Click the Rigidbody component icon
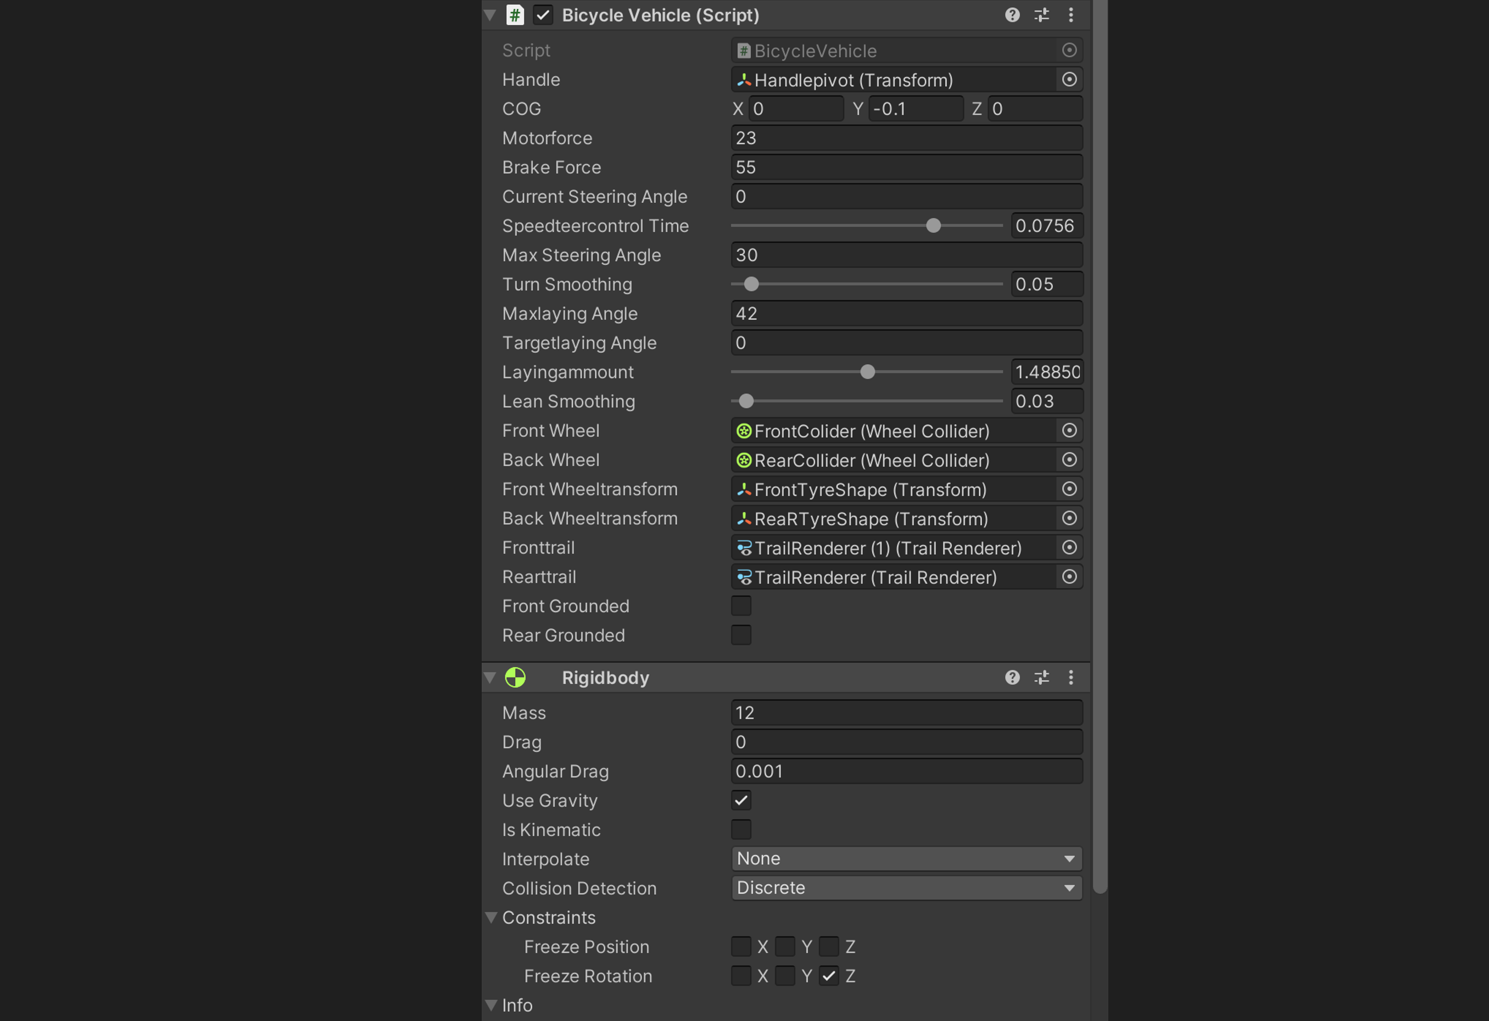This screenshot has height=1021, width=1489. pyautogui.click(x=516, y=677)
